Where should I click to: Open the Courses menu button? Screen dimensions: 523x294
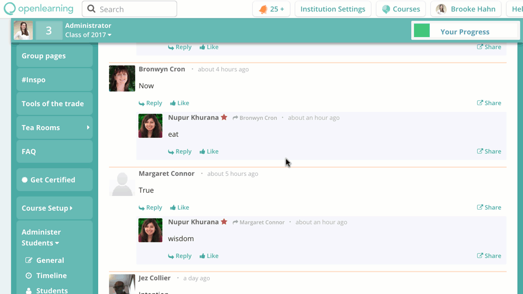[x=401, y=9]
